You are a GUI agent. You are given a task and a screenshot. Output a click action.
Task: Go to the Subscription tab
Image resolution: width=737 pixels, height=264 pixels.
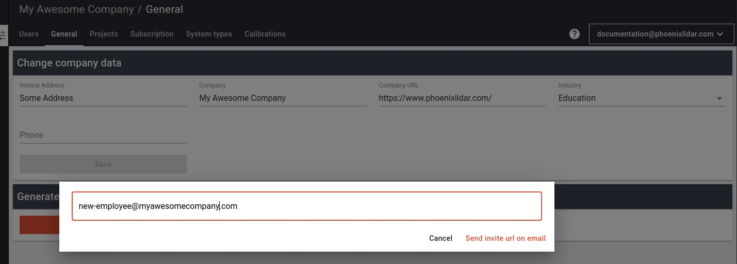(x=152, y=34)
